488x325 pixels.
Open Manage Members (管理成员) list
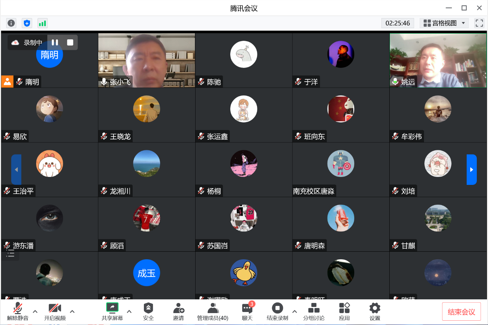coord(213,311)
